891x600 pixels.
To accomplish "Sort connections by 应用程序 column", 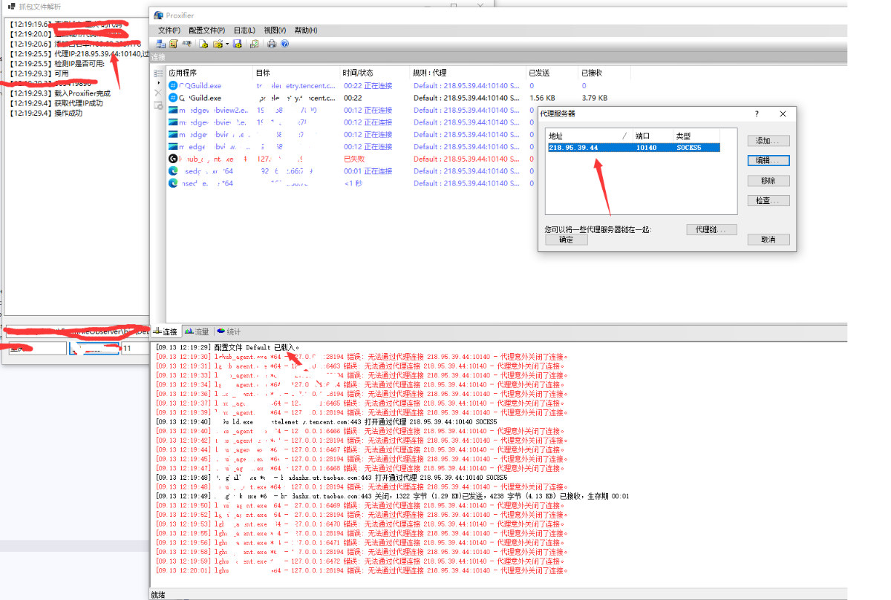I will coord(210,73).
